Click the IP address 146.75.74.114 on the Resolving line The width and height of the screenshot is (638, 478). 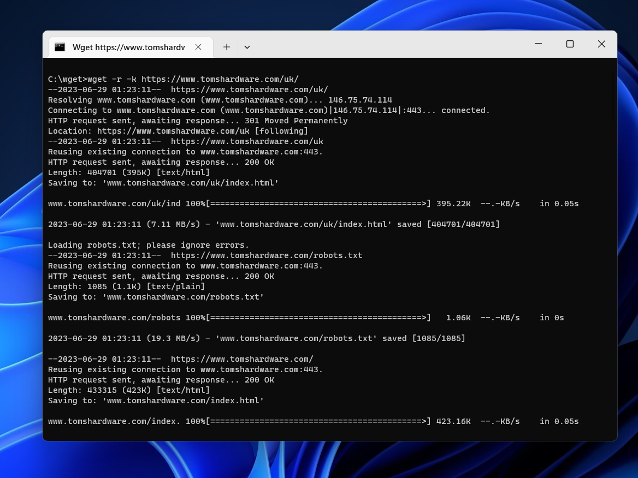(360, 99)
